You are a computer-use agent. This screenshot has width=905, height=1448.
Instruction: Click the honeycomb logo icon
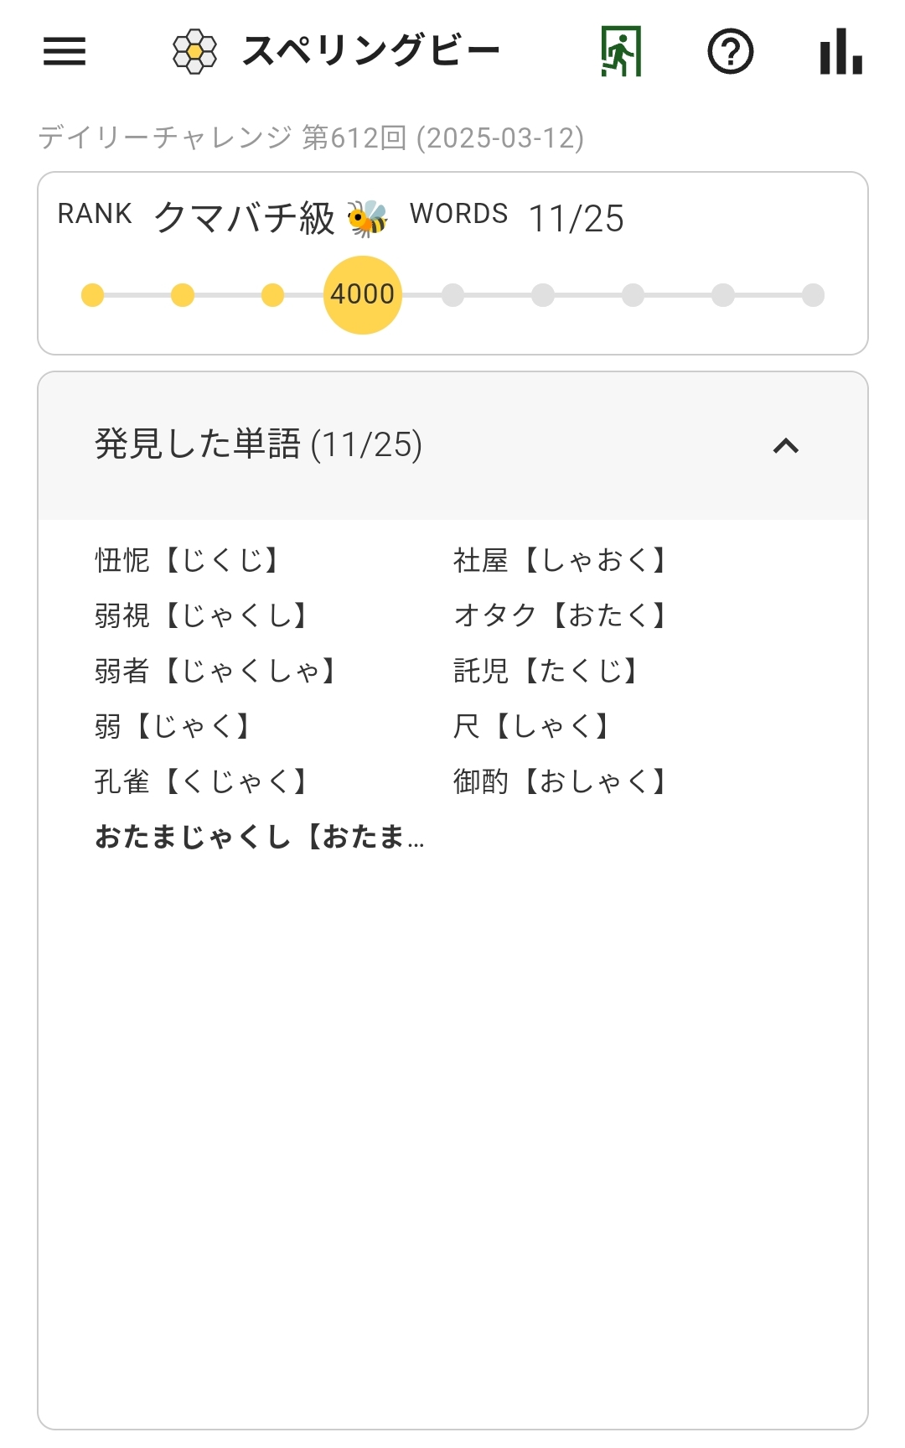click(194, 52)
